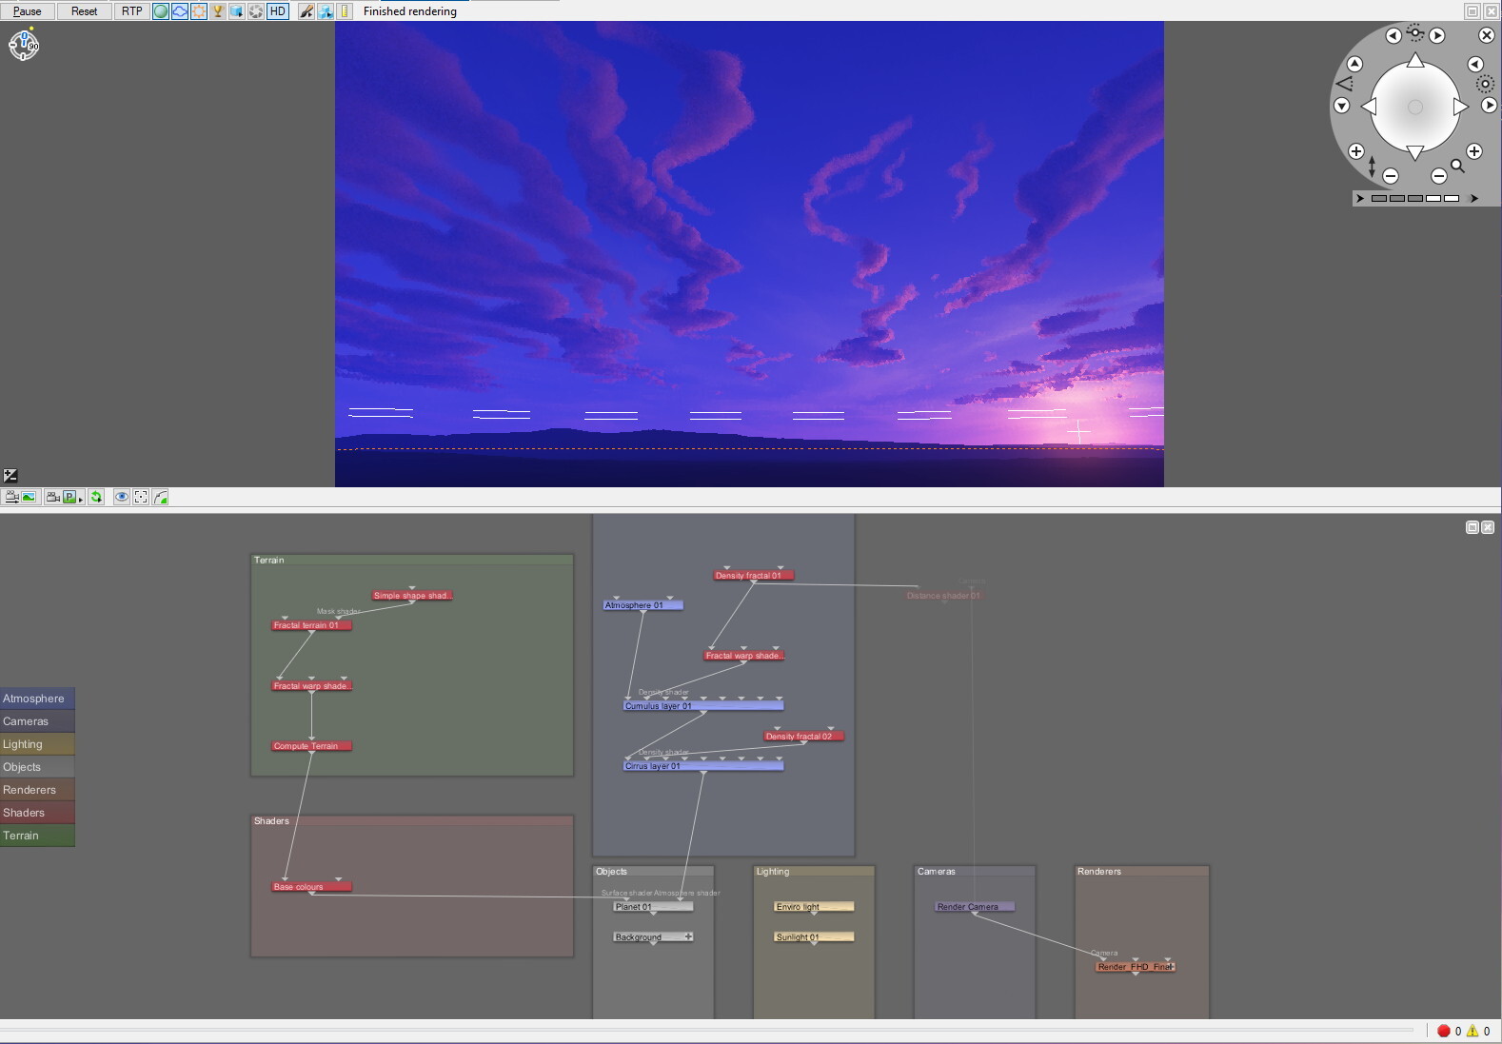
Task: Click the frame-selection bracket icon
Action: tap(141, 497)
